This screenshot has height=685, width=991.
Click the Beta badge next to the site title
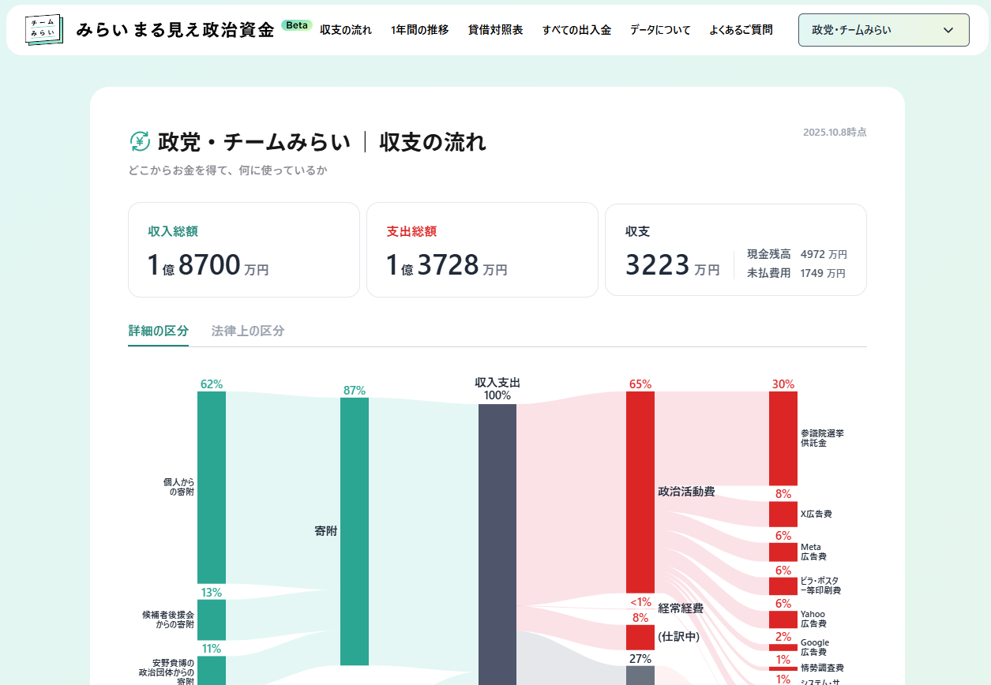[295, 25]
